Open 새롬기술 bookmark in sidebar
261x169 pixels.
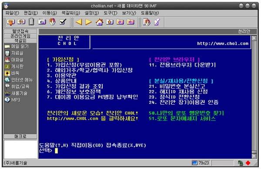pyautogui.click(x=16, y=93)
